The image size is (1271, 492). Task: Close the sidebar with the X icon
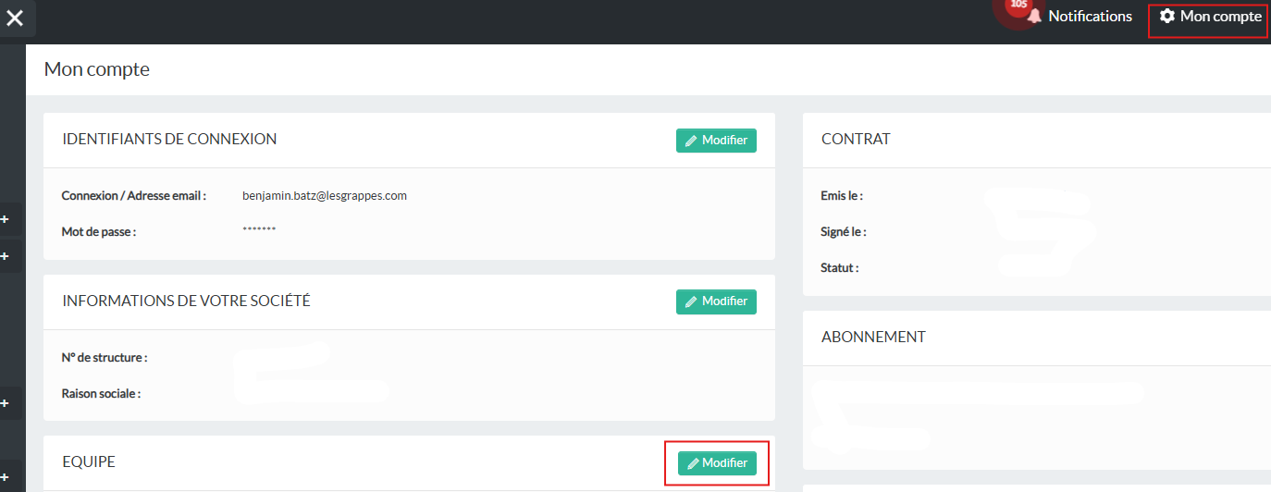15,18
